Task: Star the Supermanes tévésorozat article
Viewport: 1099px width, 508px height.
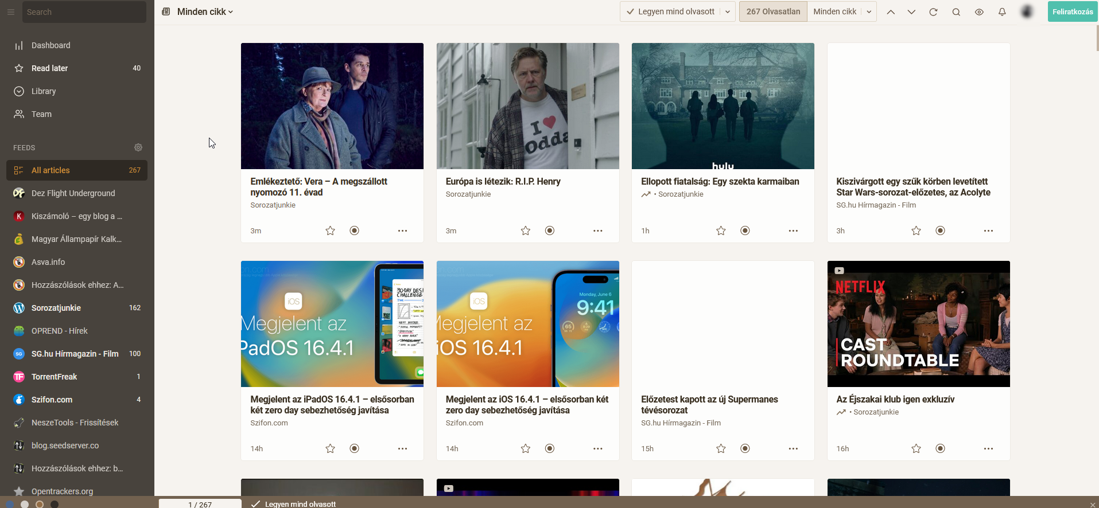Action: (x=721, y=448)
